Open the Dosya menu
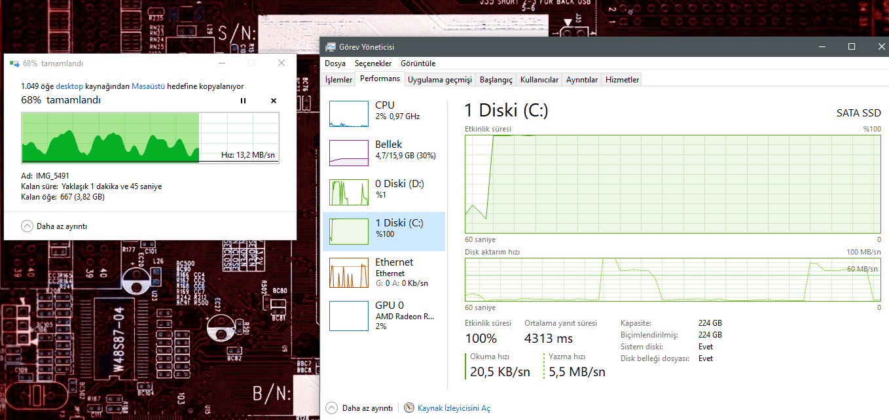889x420 pixels. [x=335, y=63]
